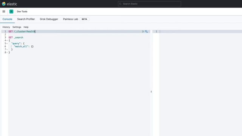The width and height of the screenshot is (242, 136).
Task: Open the console Help
Action: coord(26,27)
